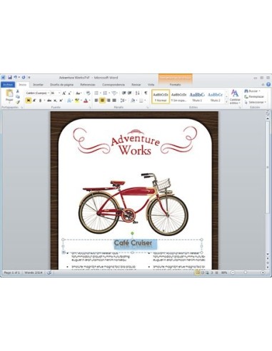The width and height of the screenshot is (272, 351).
Task: Open the Fuente dialog launcher
Action: [90, 108]
